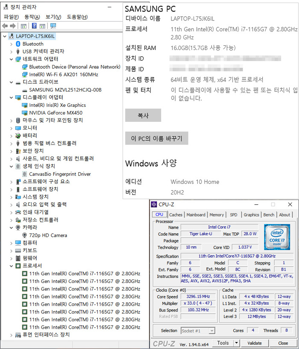Image resolution: width=299 pixels, height=350 pixels.
Task: Click 이 PC의 이름 바꾸기 button
Action: tap(157, 138)
